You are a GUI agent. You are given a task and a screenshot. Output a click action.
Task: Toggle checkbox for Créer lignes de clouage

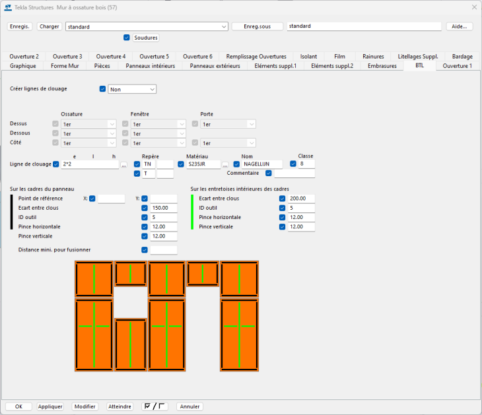[x=102, y=89]
